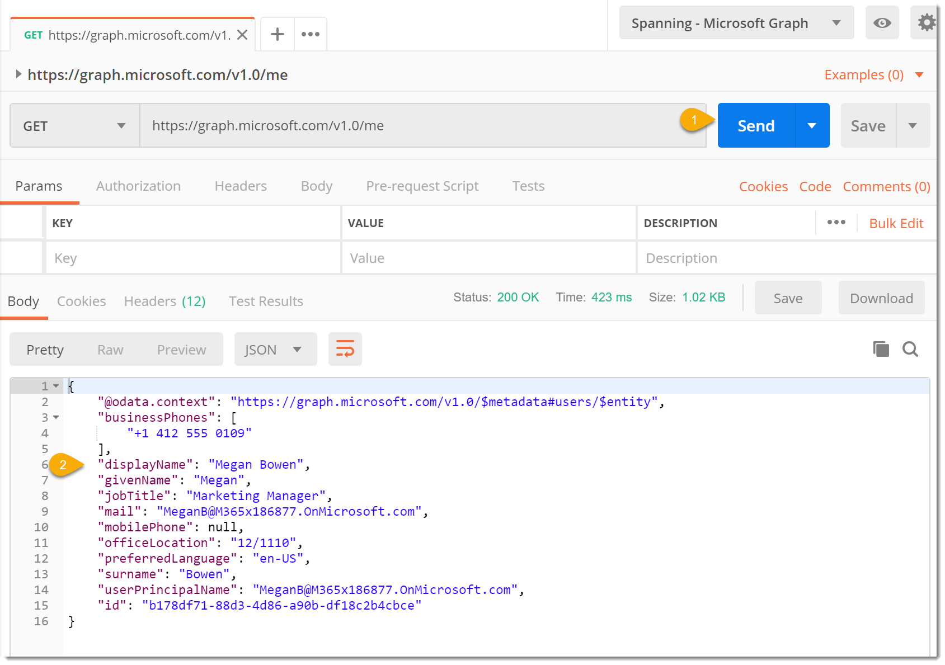Click the @odata.context metadata URL value
Viewport: 945px width, 665px height.
(444, 402)
